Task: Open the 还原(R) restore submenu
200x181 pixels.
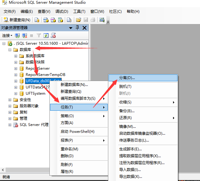Action: (143, 118)
